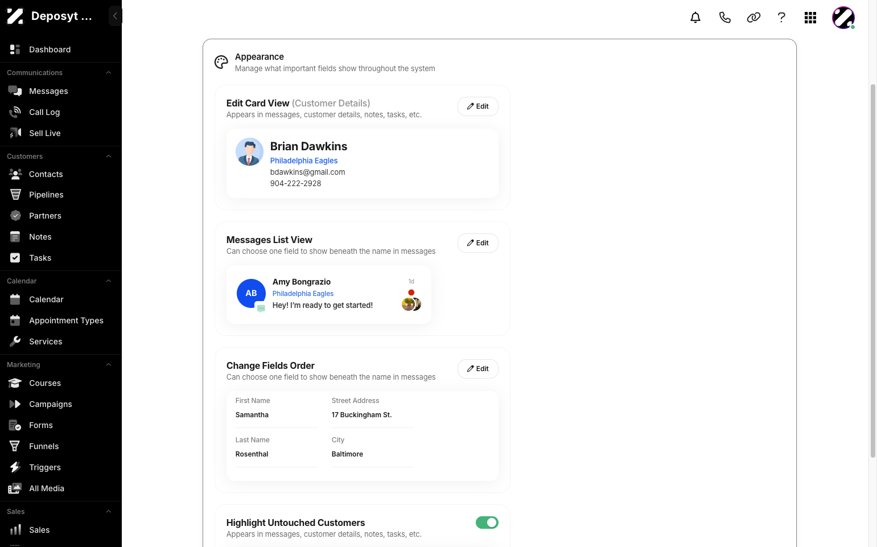877x547 pixels.
Task: Open Appointment Types menu item
Action: [x=61, y=320]
